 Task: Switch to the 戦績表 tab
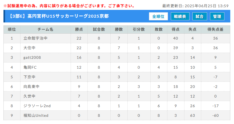tap(180, 16)
